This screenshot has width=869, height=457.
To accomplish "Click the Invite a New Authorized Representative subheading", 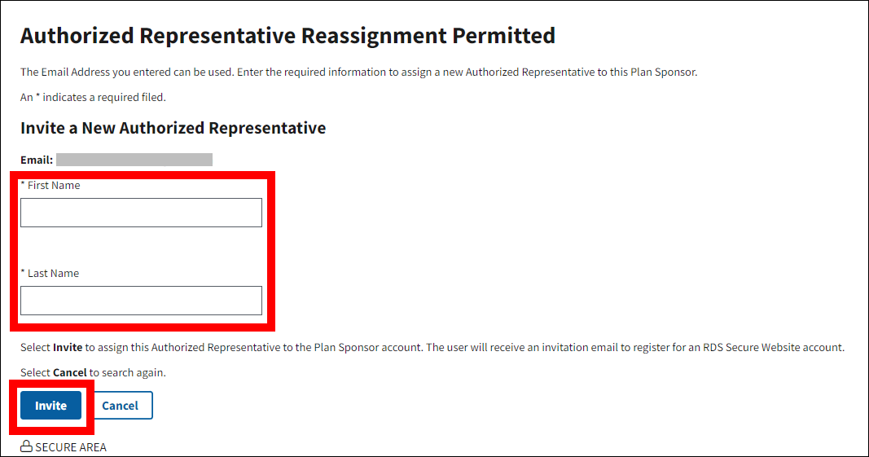I will 173,128.
